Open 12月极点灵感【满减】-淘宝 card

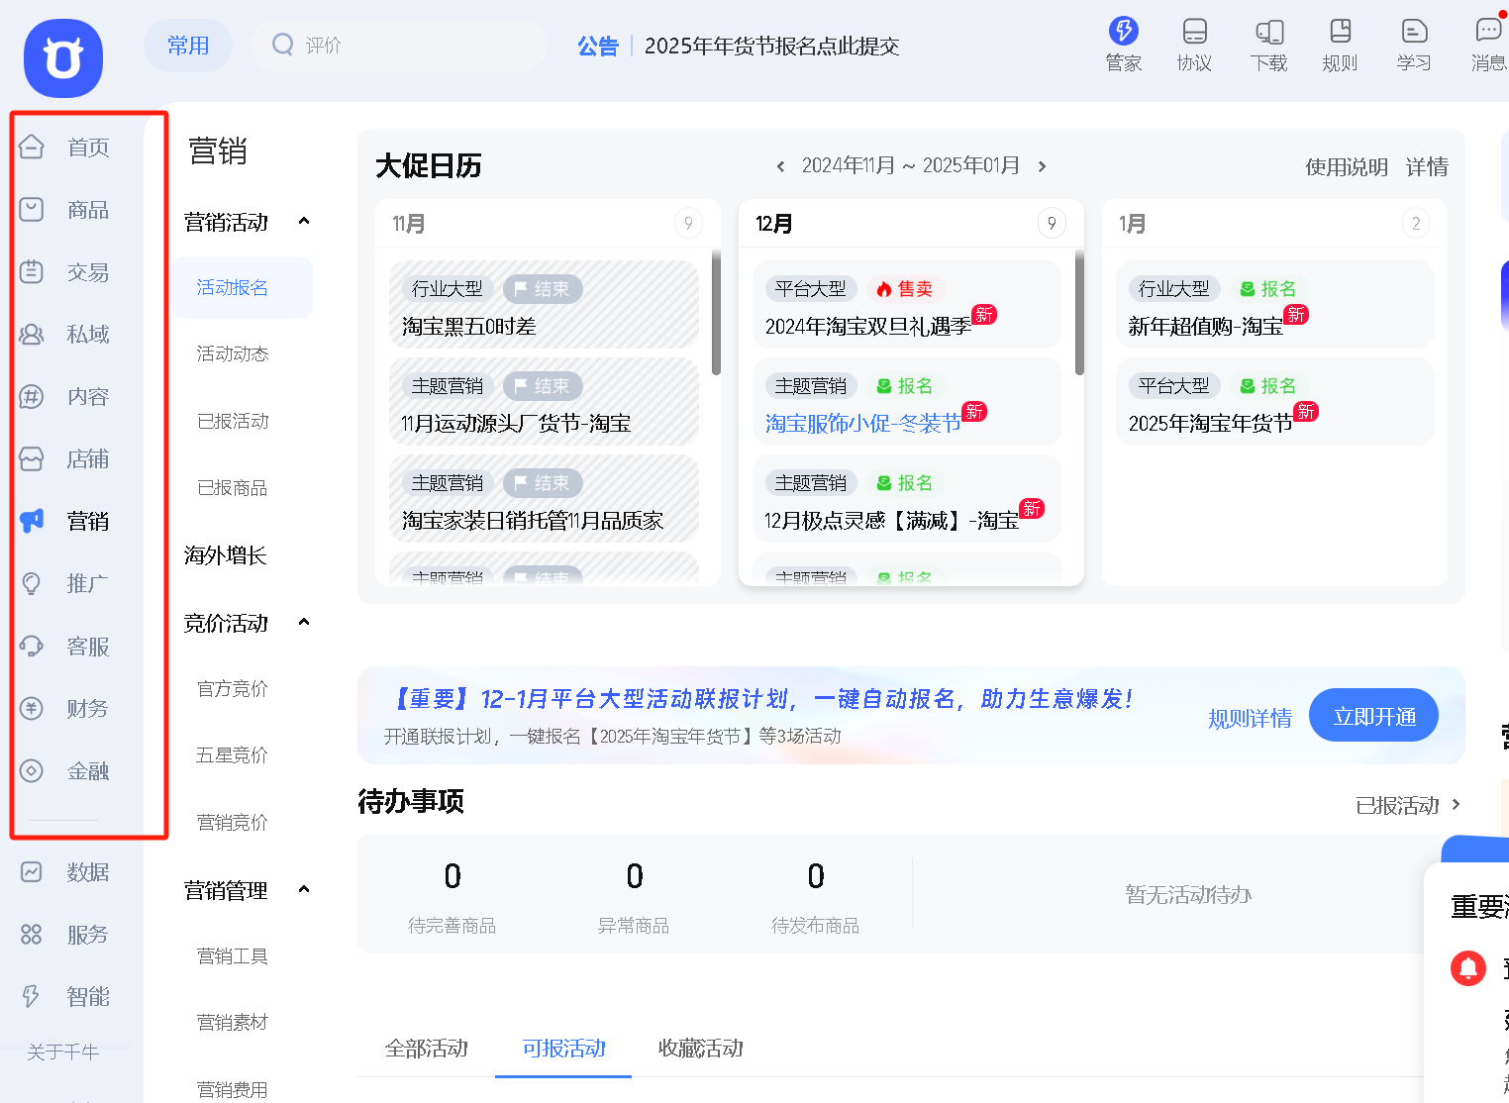pos(907,499)
